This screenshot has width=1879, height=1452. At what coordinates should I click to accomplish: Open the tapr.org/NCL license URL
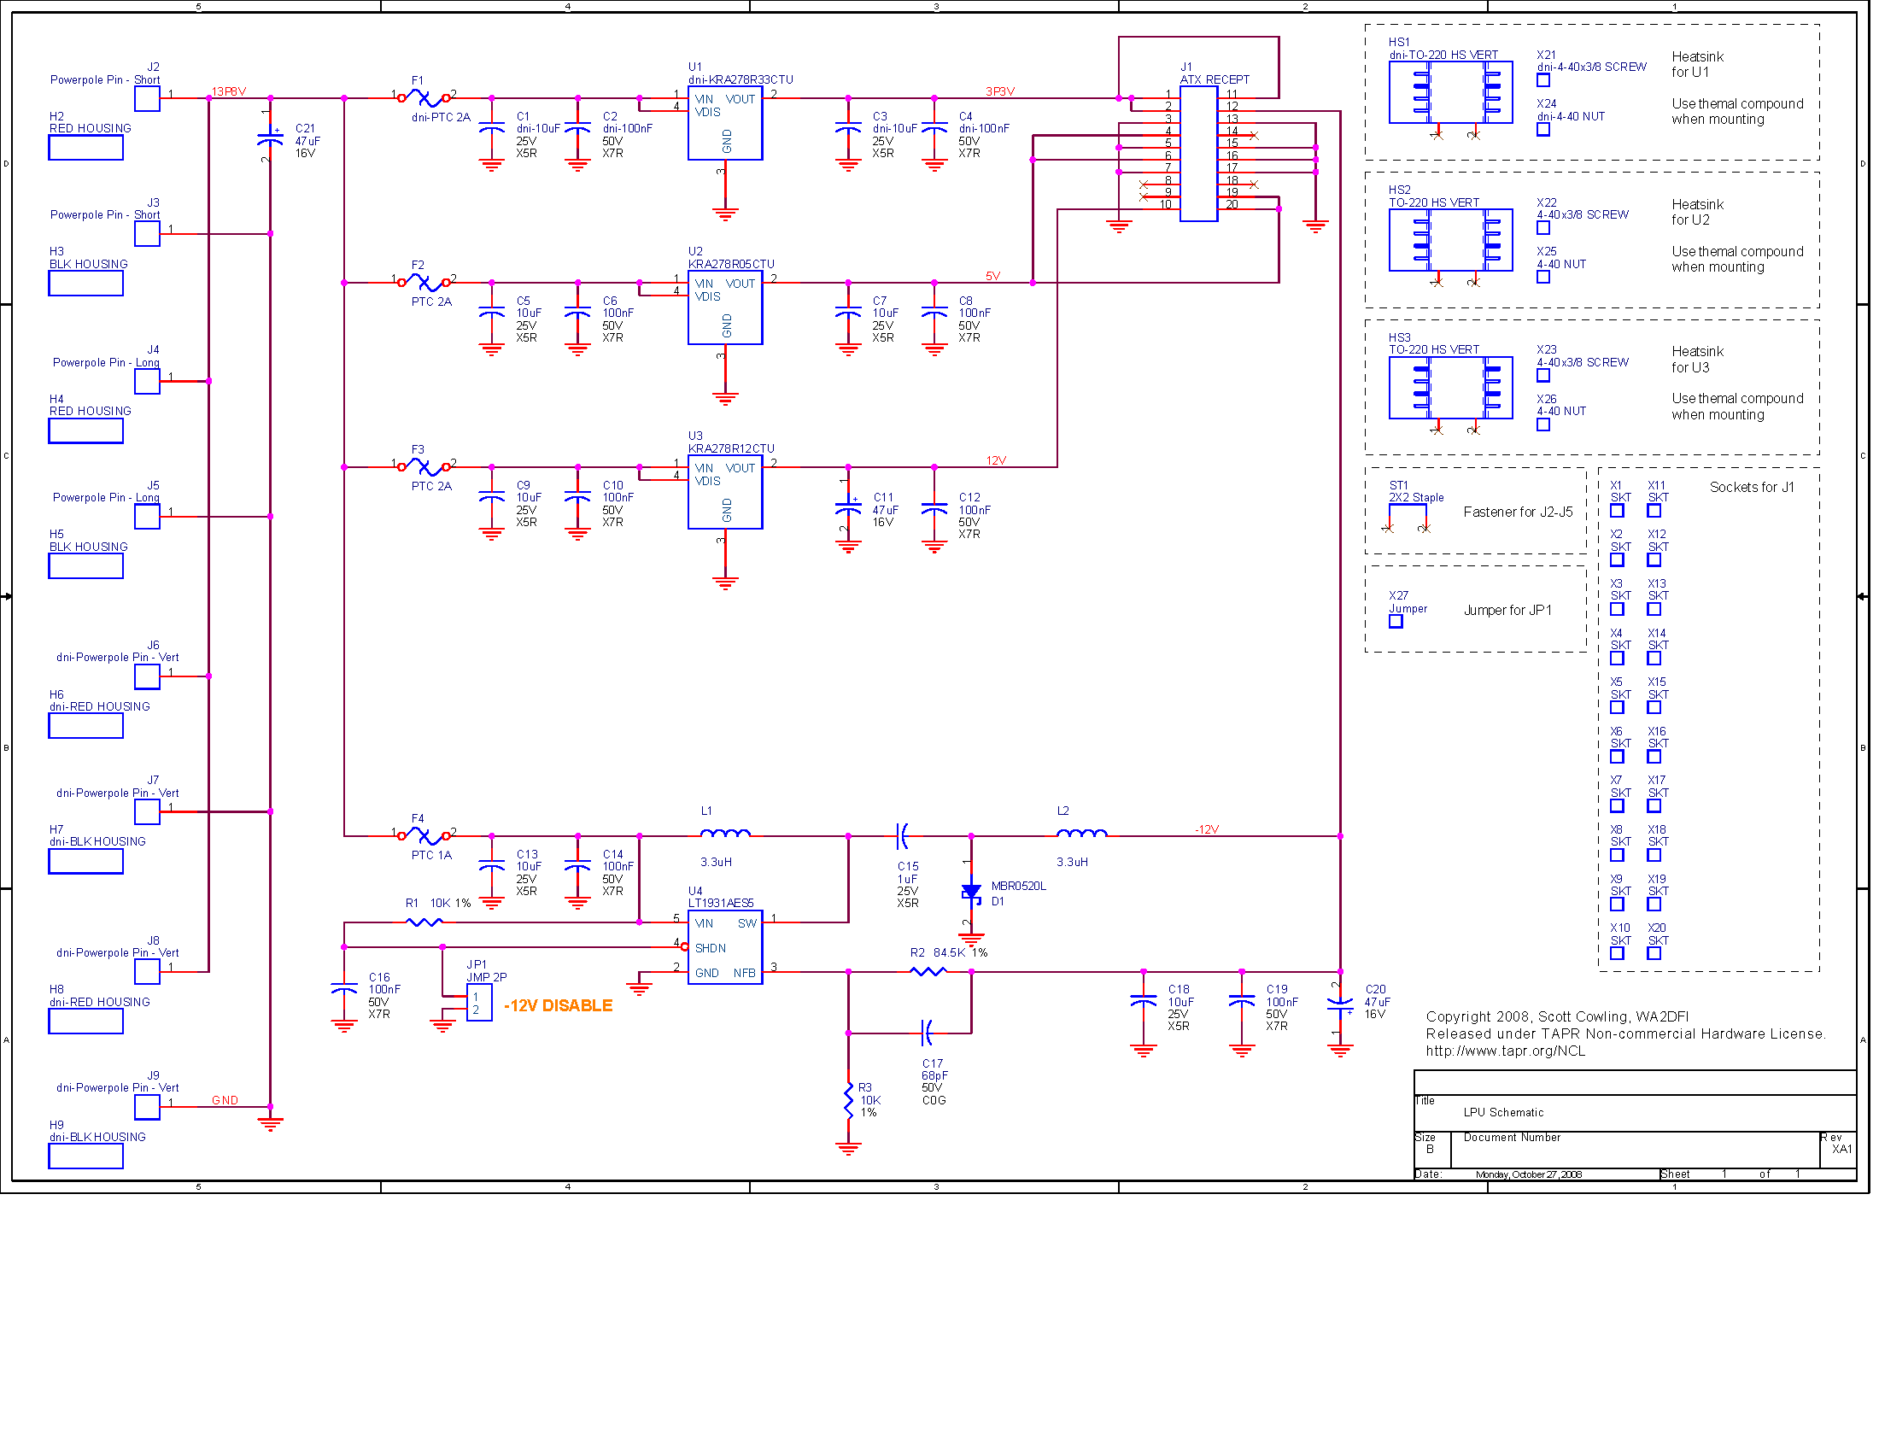tap(1505, 1051)
